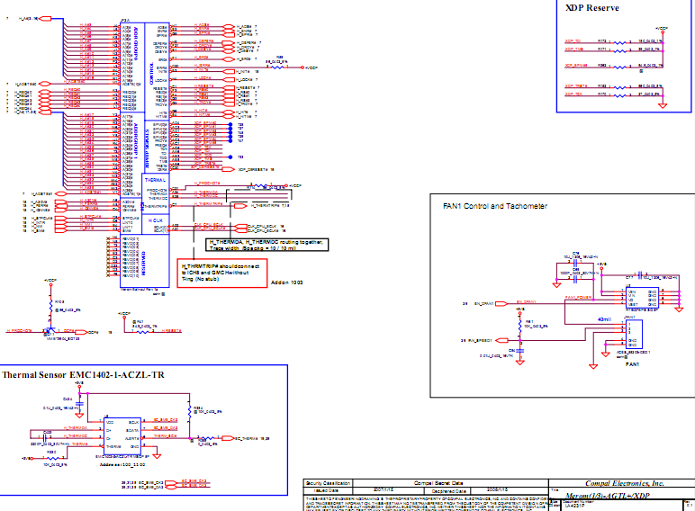
Task: Click the blue '40mil' trace annotation
Action: (x=604, y=319)
